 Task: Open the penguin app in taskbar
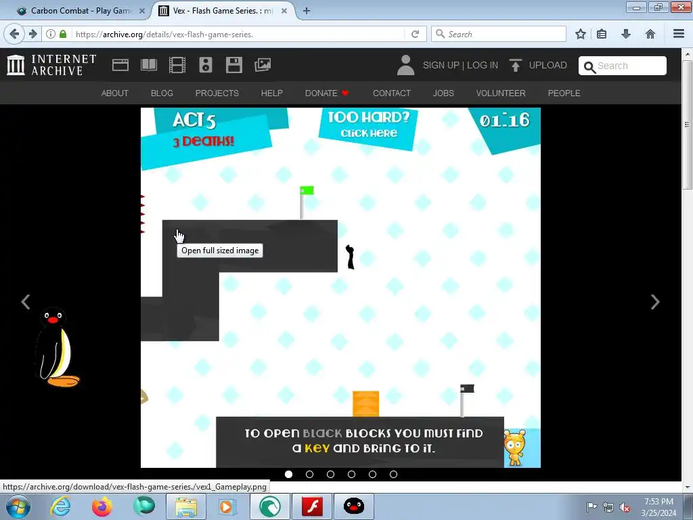tap(353, 506)
